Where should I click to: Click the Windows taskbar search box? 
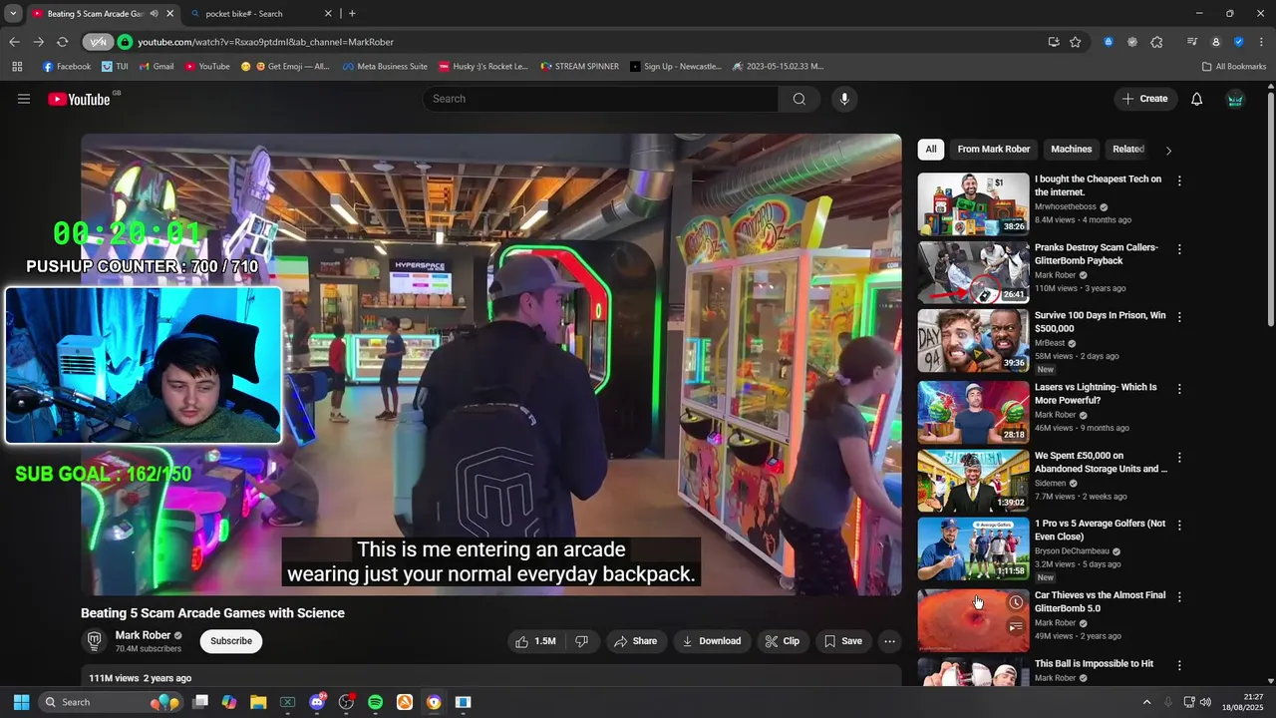tap(112, 702)
